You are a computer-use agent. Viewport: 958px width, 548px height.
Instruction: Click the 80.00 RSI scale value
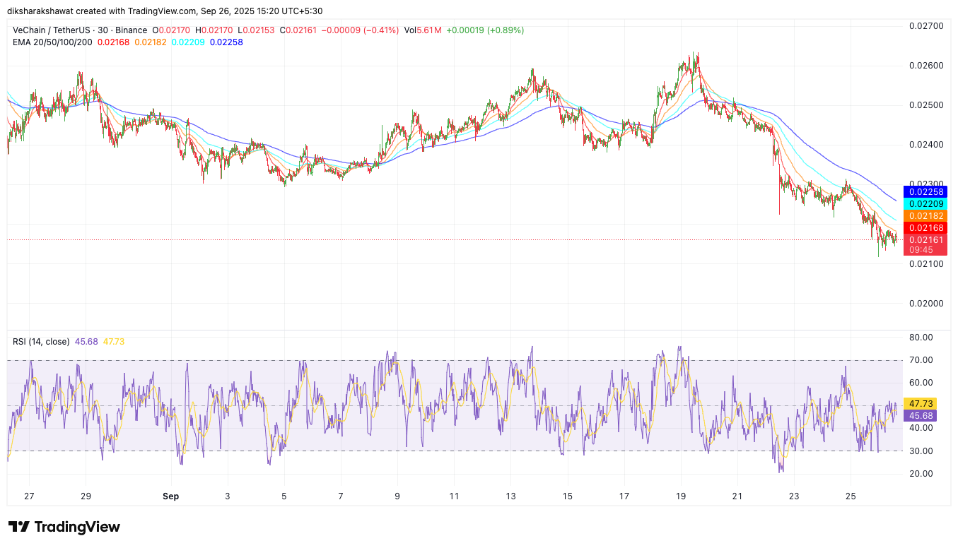point(920,338)
